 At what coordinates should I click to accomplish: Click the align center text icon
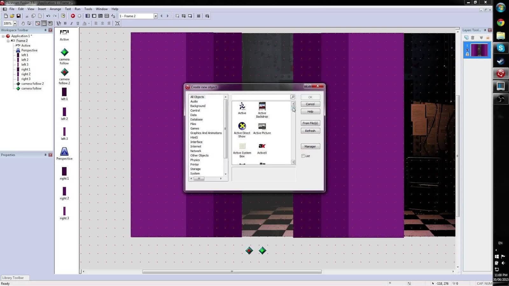(x=102, y=23)
